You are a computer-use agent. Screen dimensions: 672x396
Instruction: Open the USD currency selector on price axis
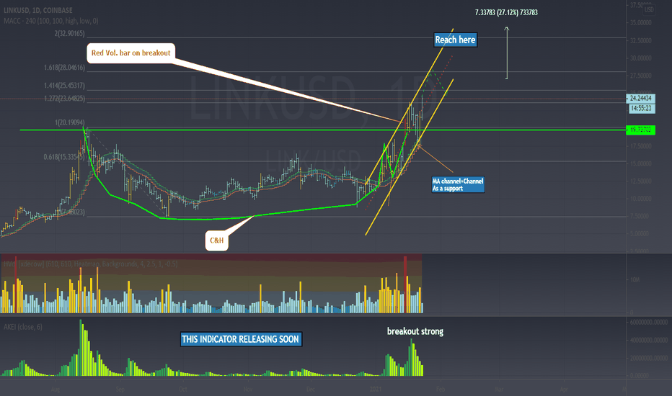[x=649, y=10]
